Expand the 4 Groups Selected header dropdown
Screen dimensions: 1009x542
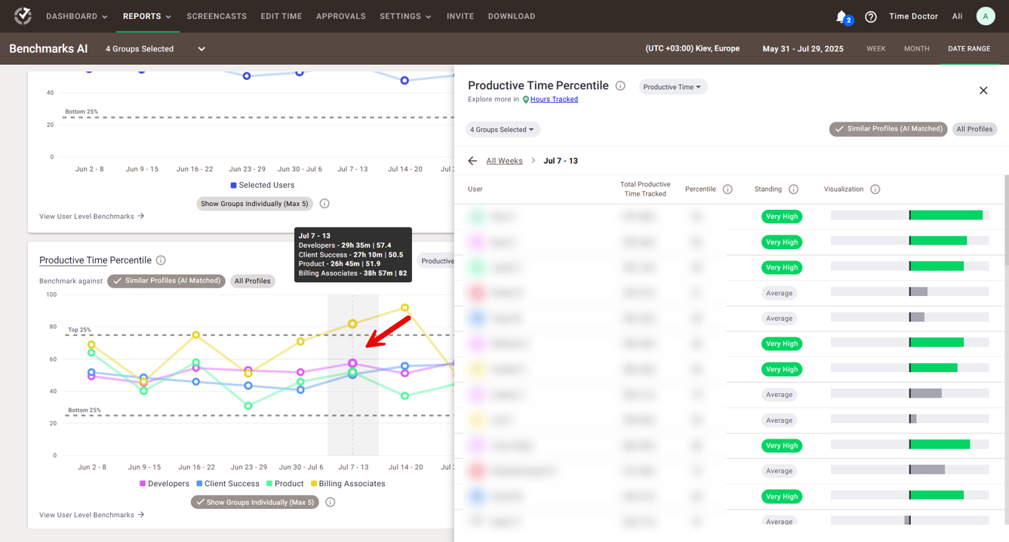(155, 49)
